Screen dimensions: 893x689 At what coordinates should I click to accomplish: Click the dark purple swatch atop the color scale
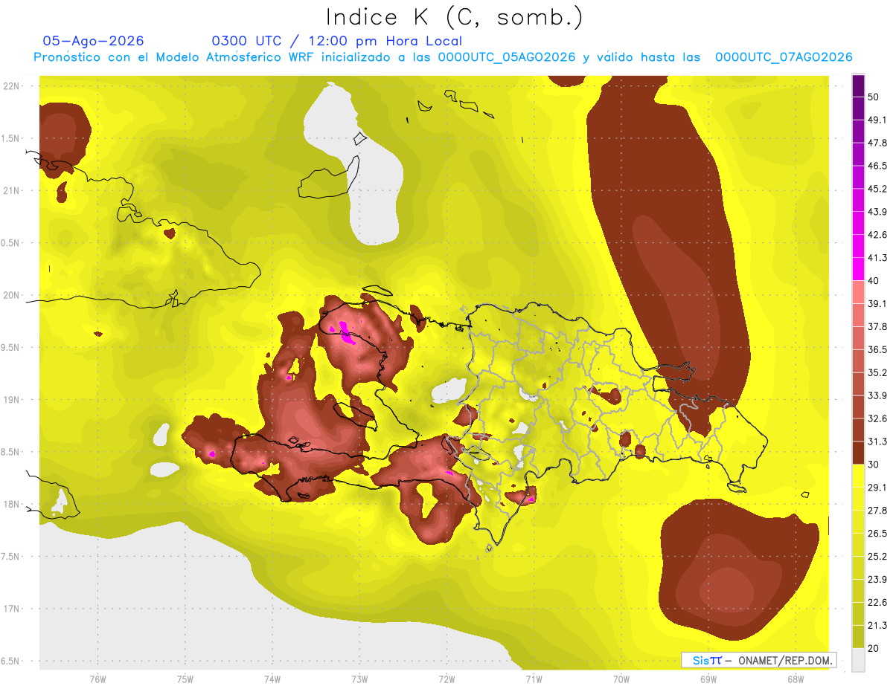tap(858, 84)
